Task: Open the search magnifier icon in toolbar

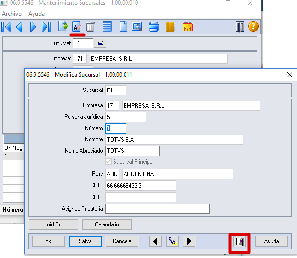Action: click(x=137, y=27)
